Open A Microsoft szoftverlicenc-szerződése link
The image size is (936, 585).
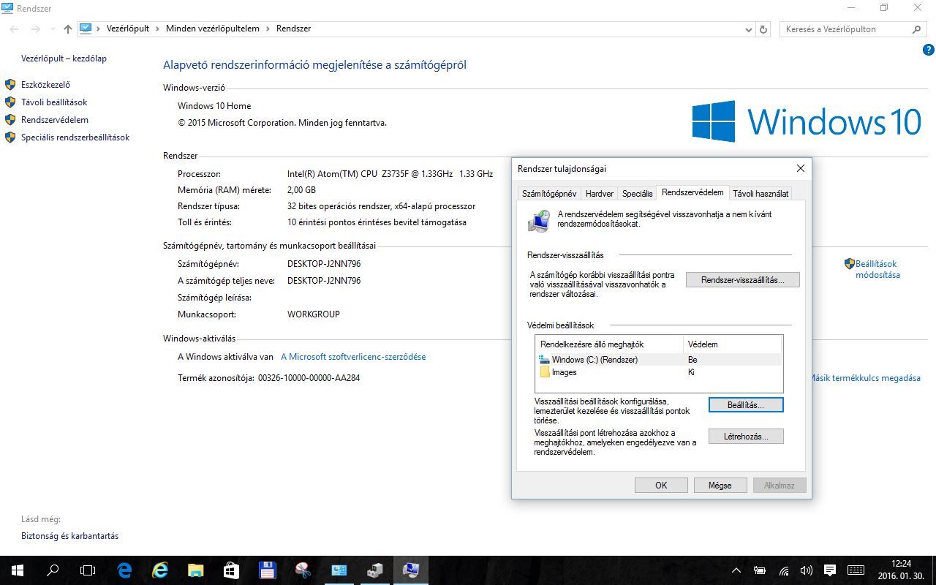353,357
